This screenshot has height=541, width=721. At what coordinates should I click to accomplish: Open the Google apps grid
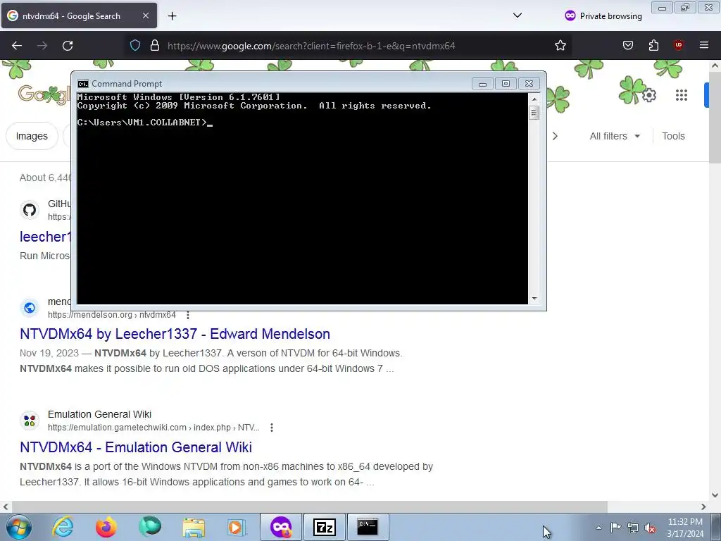pyautogui.click(x=682, y=95)
